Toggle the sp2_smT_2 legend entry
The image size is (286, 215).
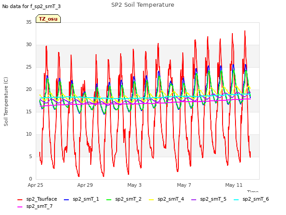click(124, 199)
